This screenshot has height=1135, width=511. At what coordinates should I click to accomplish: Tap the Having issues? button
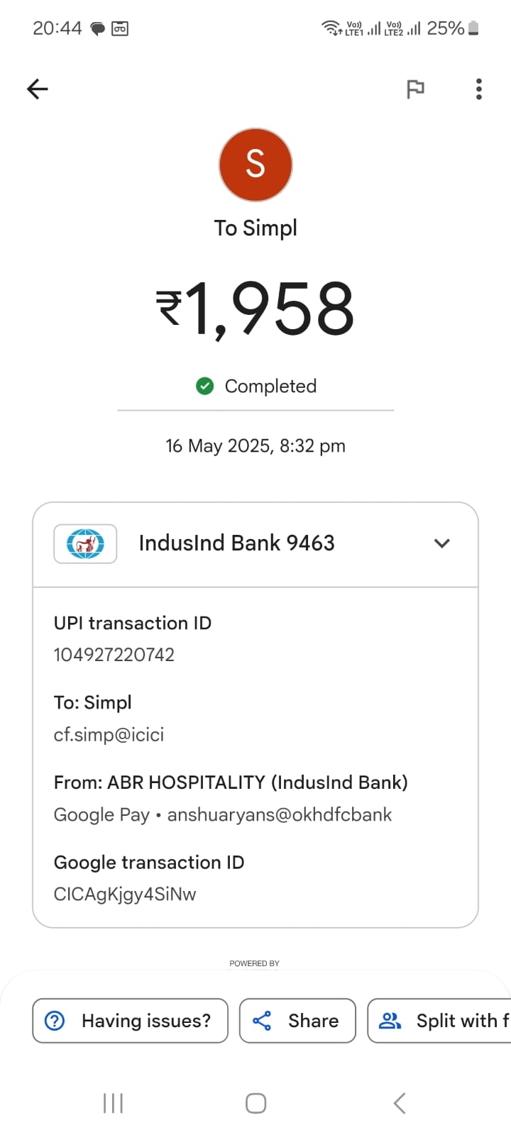[131, 1021]
